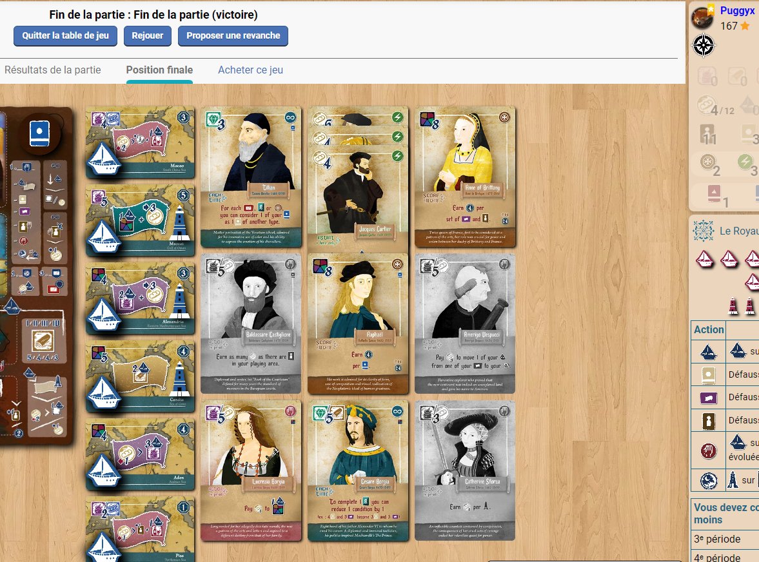Click the blue ship icon in the first Action row
Image resolution: width=759 pixels, height=562 pixels.
pos(709,352)
